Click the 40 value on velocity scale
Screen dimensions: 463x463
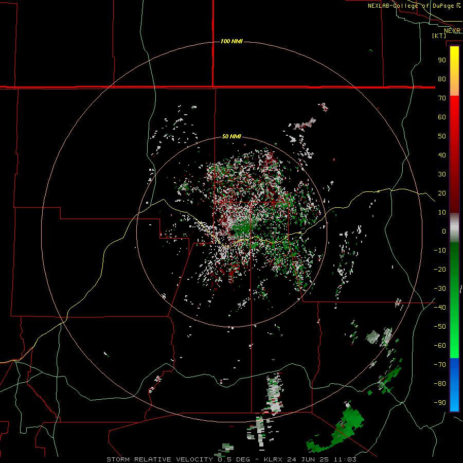coord(442,155)
